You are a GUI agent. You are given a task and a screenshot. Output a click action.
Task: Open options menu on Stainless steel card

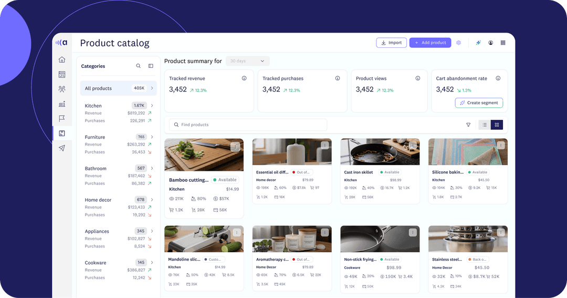[501, 232]
